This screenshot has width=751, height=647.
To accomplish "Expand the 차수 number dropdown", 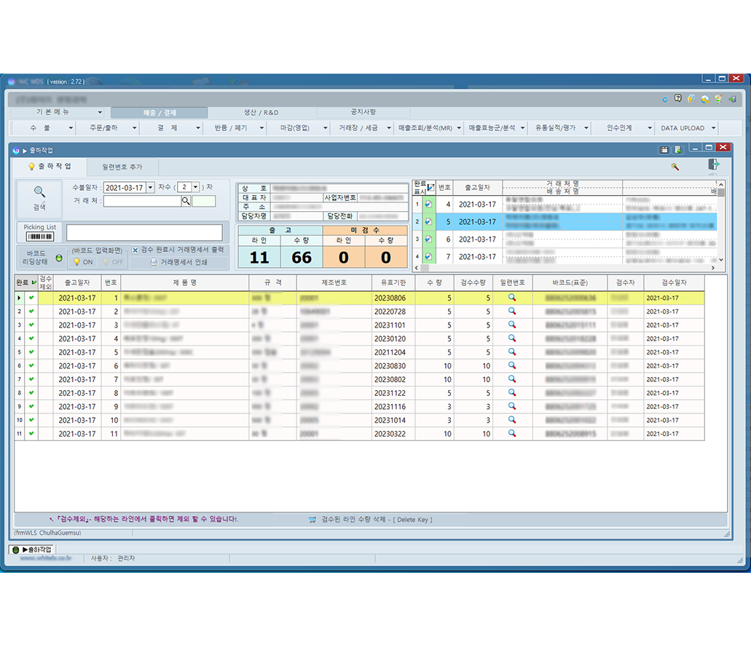I will 195,188.
